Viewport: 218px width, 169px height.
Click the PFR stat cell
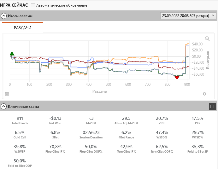tap(198, 120)
